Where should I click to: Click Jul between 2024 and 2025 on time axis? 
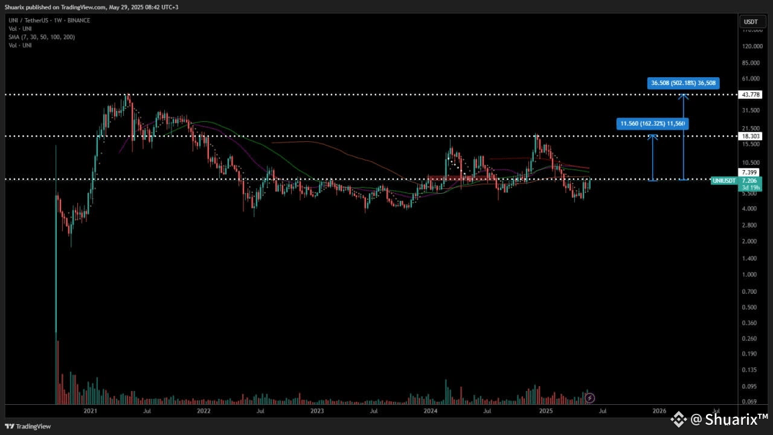tap(487, 411)
